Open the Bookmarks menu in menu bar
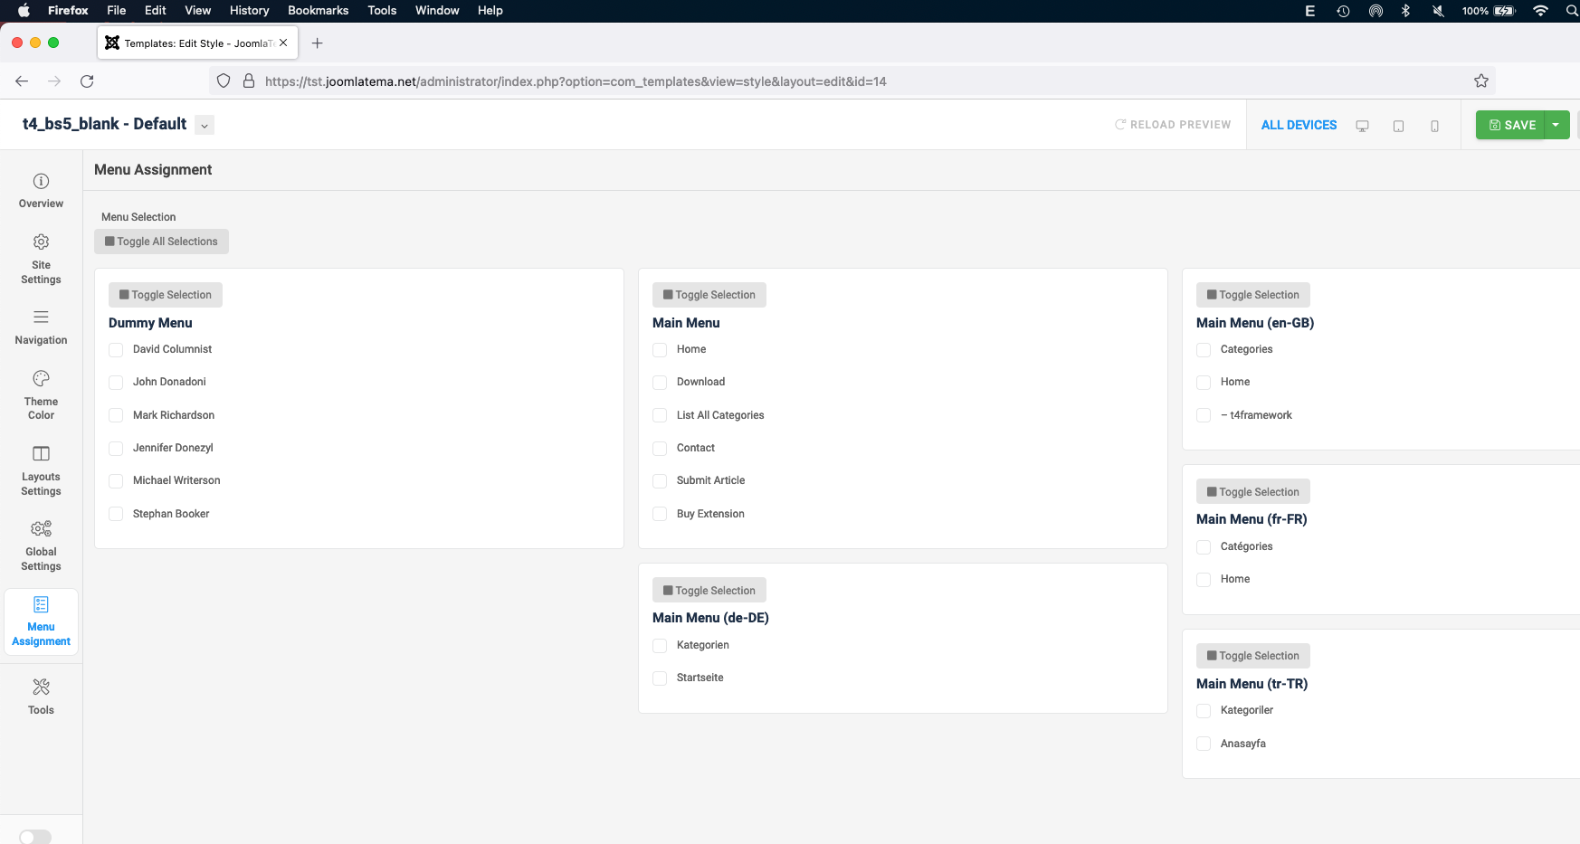This screenshot has height=844, width=1580. [318, 11]
